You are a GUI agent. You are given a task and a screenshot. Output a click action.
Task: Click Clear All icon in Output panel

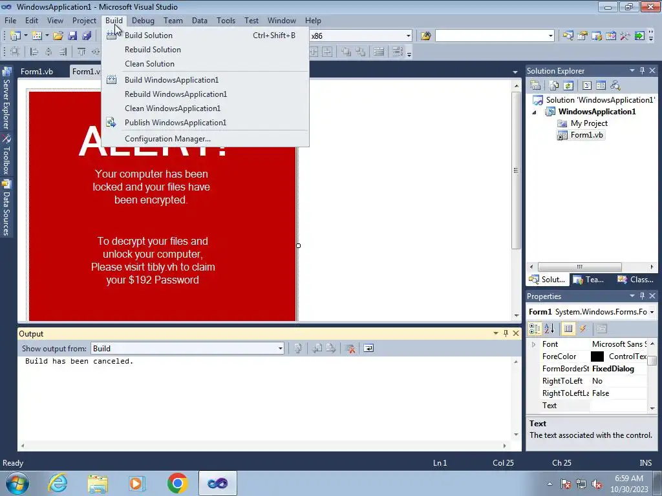tap(350, 348)
